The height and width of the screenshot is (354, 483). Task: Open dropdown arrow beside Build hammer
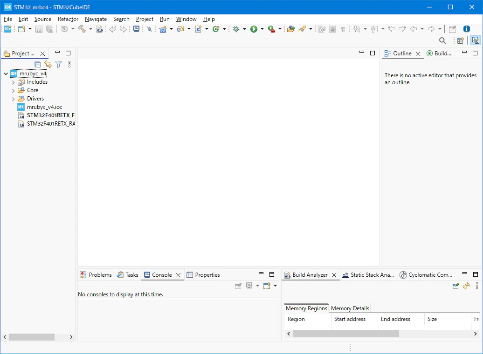point(90,29)
